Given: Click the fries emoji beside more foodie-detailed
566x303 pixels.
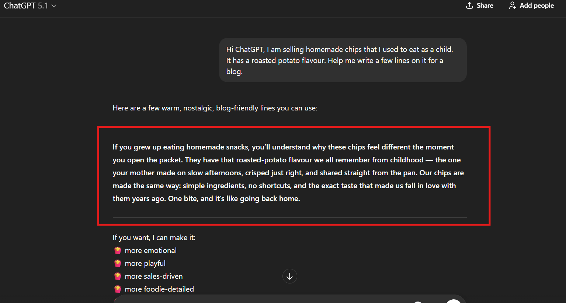Looking at the screenshot, I should tap(118, 289).
